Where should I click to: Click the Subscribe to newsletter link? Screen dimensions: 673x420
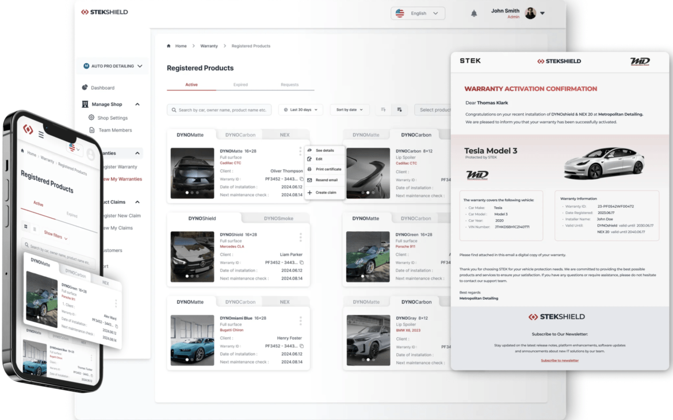coord(559,361)
